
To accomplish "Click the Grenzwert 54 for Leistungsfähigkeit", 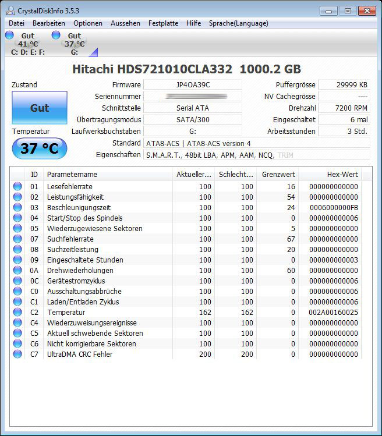I will [291, 197].
